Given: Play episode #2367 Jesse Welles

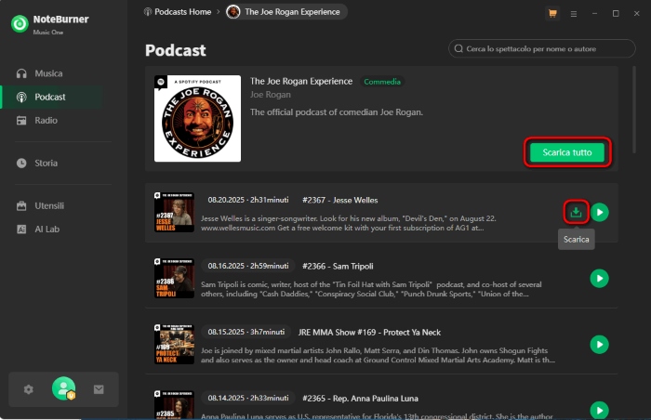Looking at the screenshot, I should pos(600,212).
